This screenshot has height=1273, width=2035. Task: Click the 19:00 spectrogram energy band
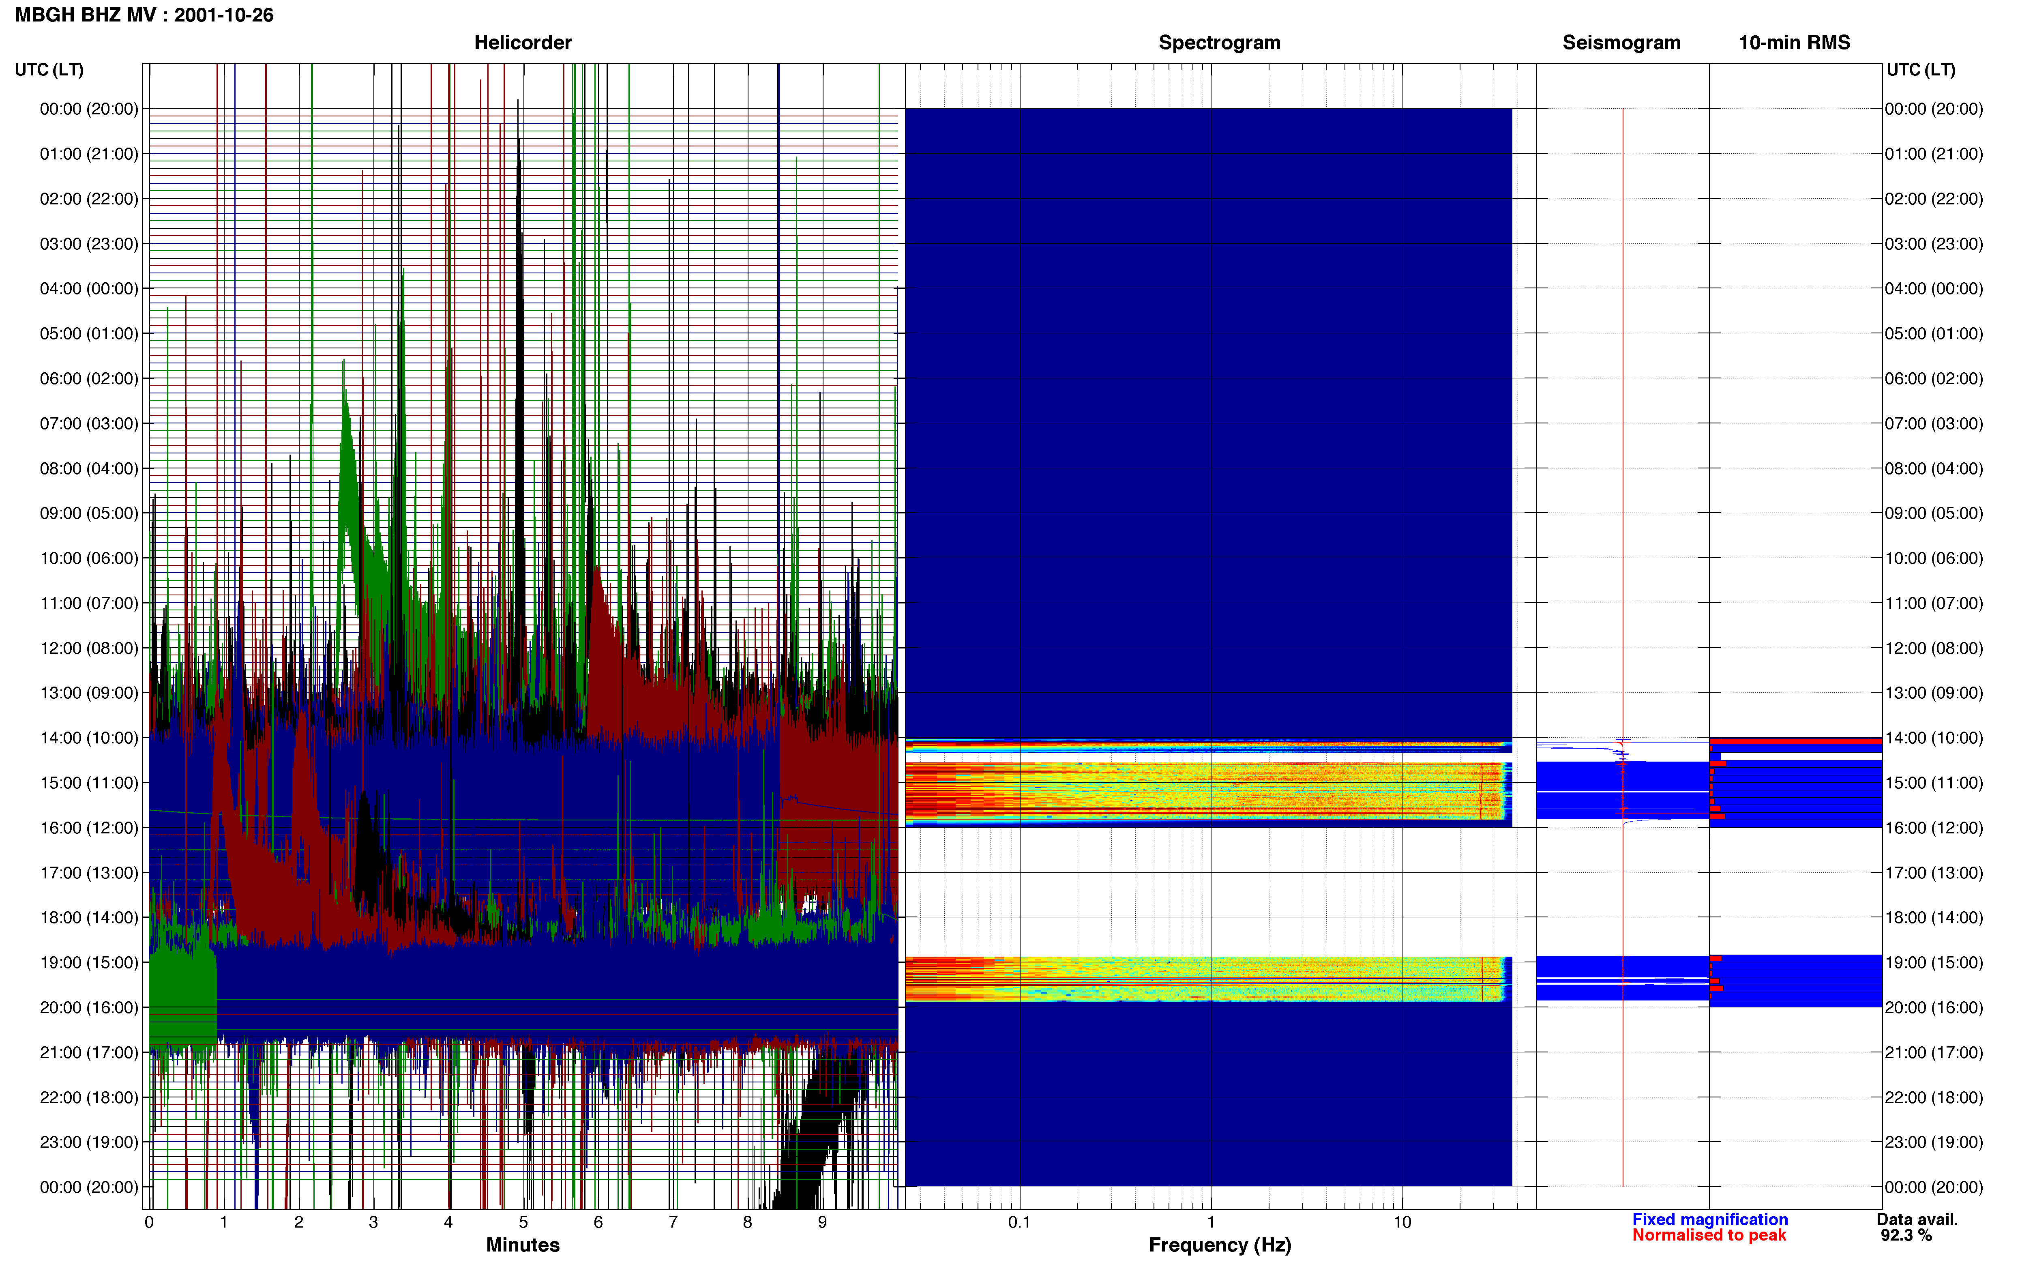click(1209, 978)
